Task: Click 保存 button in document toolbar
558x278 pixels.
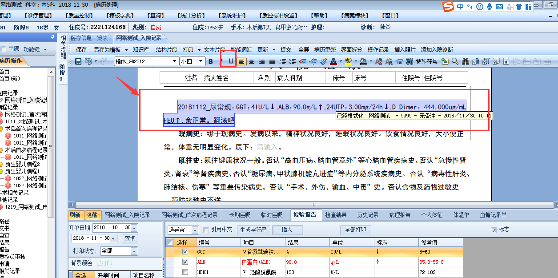Action: (x=81, y=50)
